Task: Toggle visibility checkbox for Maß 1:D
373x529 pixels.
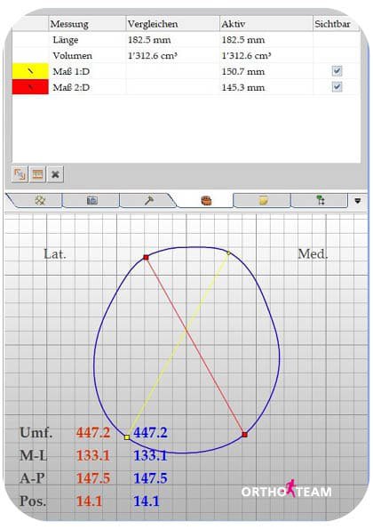Action: [x=337, y=71]
